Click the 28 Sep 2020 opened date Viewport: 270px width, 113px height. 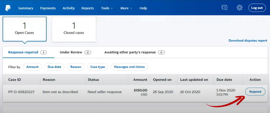[163, 92]
